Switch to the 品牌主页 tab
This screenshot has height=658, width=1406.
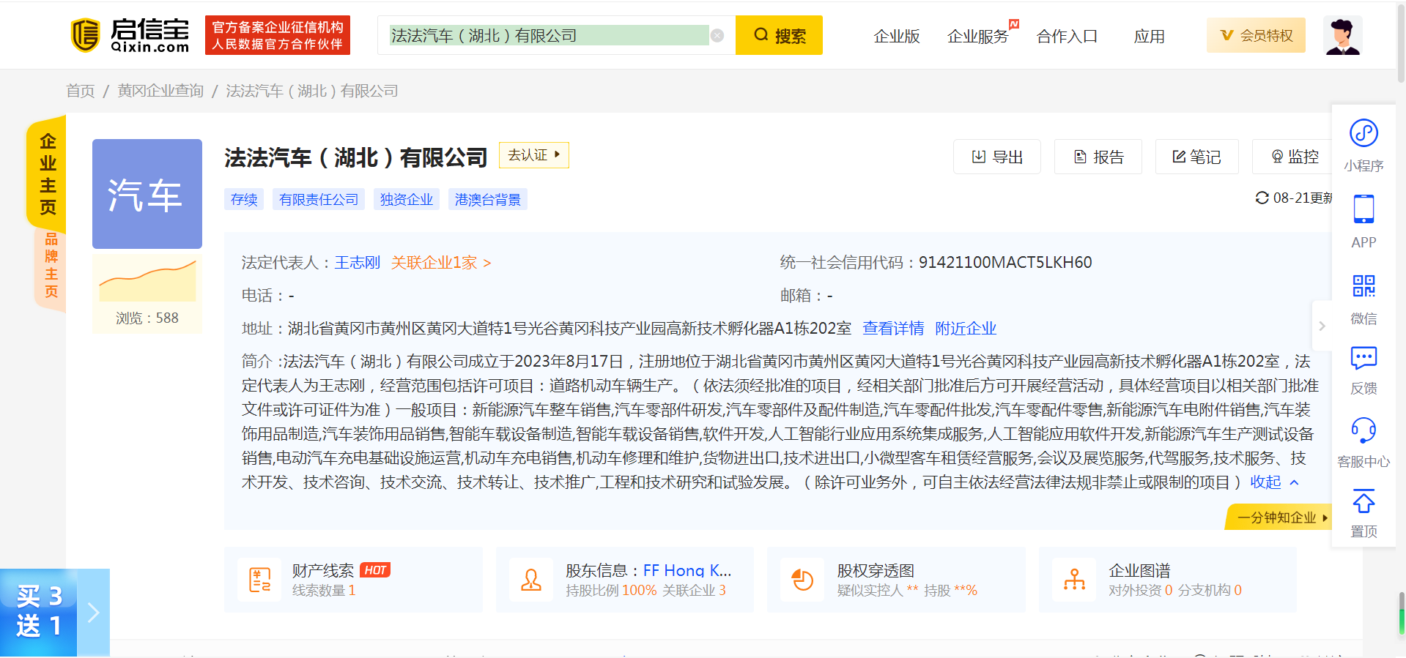pos(51,266)
